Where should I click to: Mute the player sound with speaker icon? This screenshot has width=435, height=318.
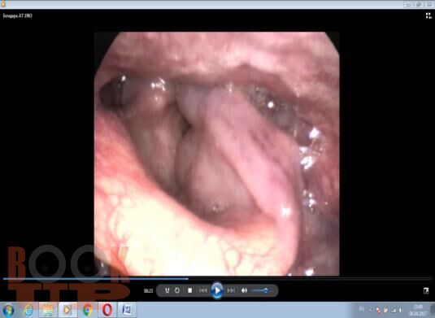tap(244, 290)
